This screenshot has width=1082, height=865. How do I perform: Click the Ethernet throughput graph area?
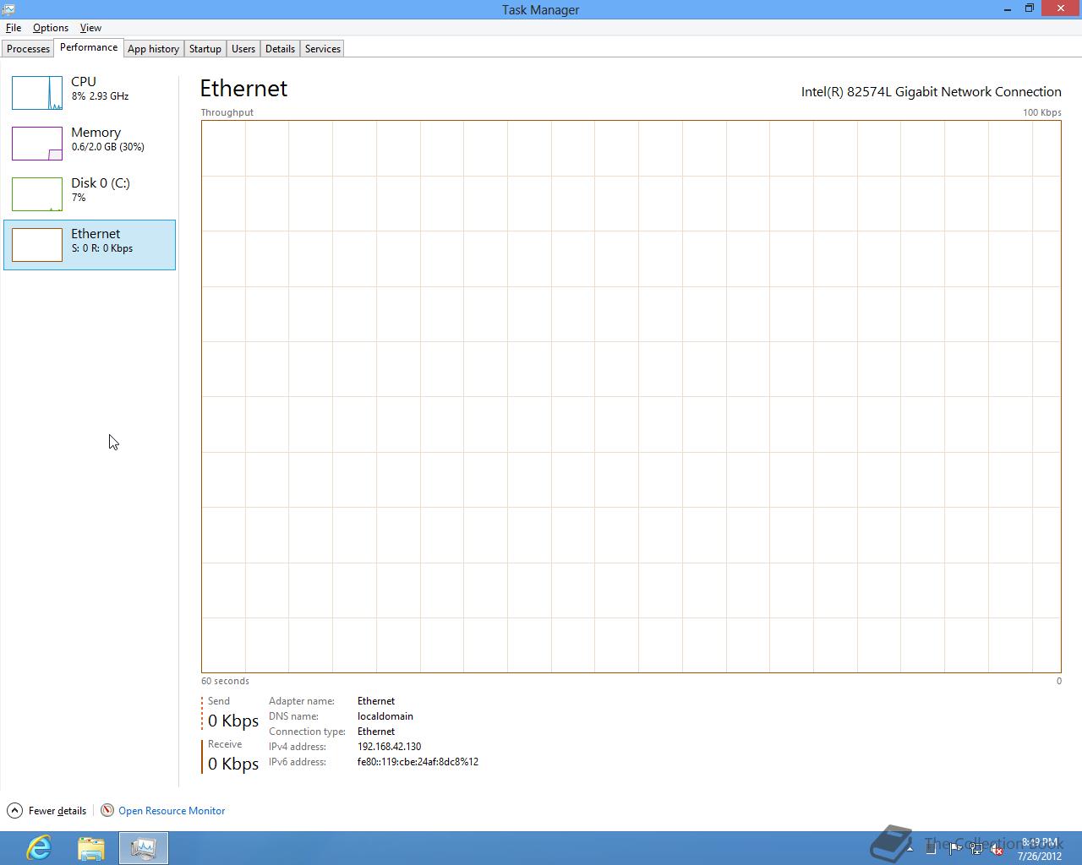[x=631, y=397]
